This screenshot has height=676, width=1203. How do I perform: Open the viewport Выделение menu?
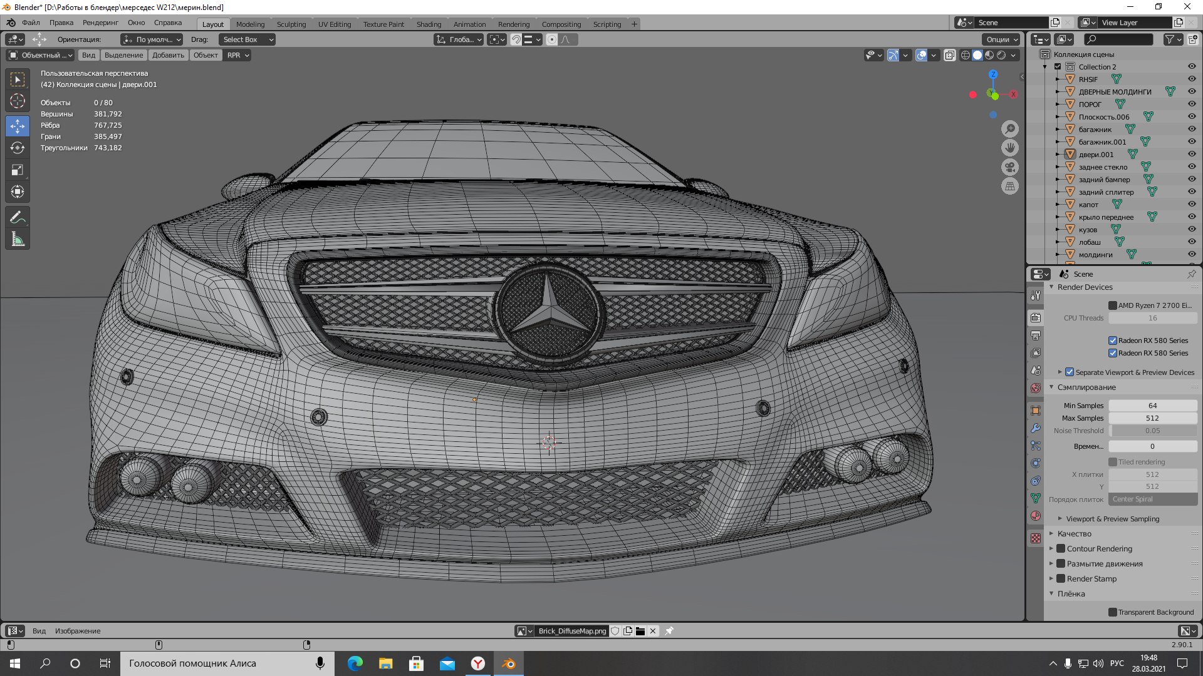pyautogui.click(x=123, y=55)
